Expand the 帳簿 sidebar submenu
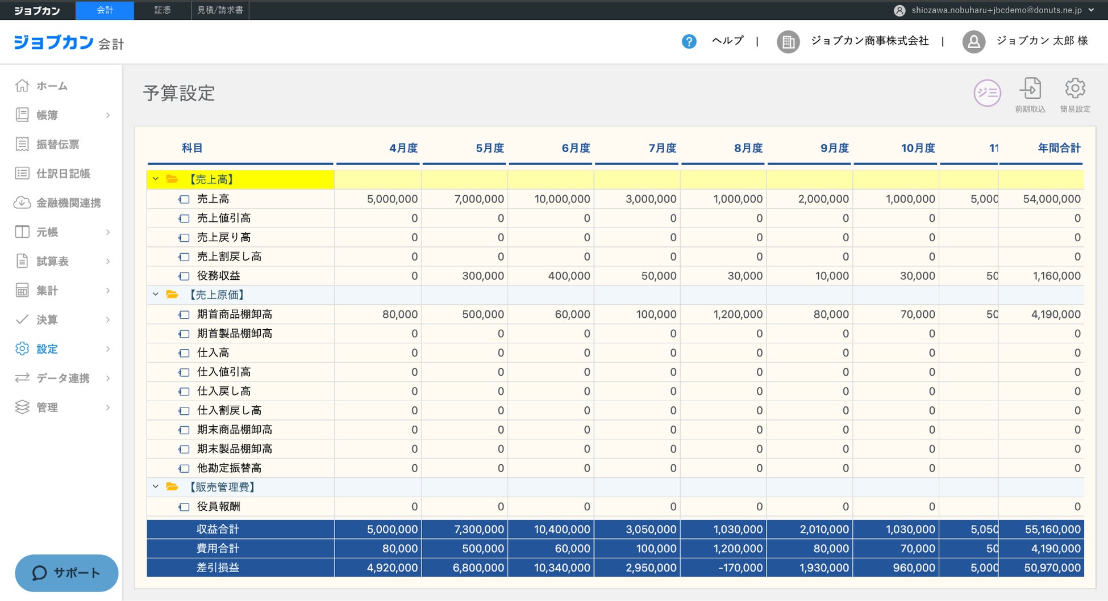1108x601 pixels. [x=107, y=115]
